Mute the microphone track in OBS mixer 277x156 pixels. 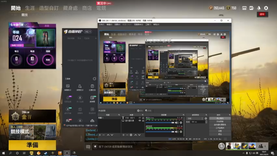tap(177, 123)
